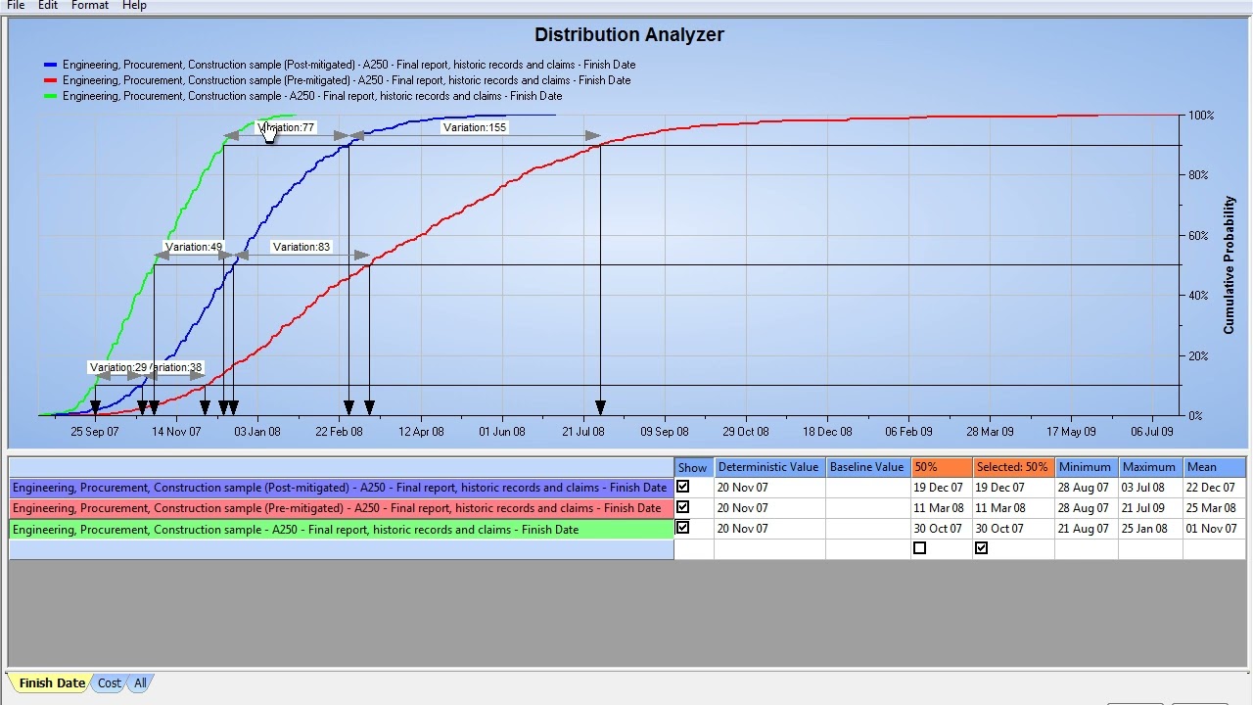Click the Selected: 50% column header
The height and width of the screenshot is (705, 1253).
1013,467
